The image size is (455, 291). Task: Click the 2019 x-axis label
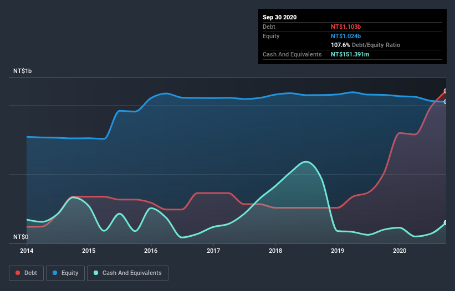[x=338, y=251]
